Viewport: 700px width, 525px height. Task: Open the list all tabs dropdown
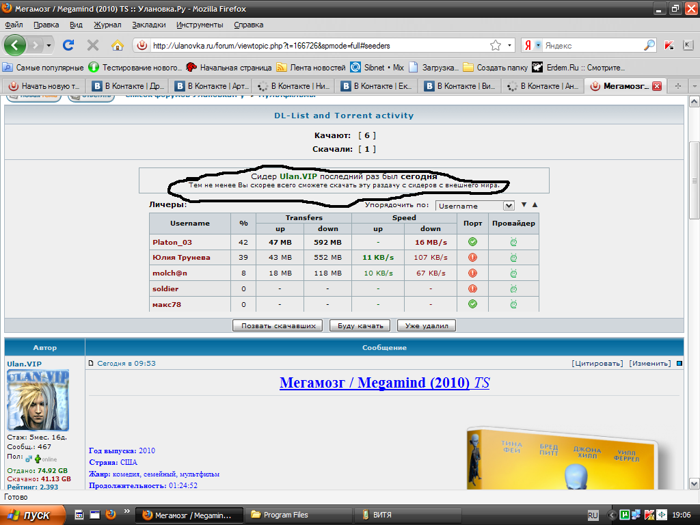click(694, 86)
